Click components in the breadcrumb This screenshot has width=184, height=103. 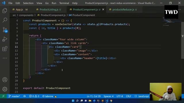coord(26,15)
